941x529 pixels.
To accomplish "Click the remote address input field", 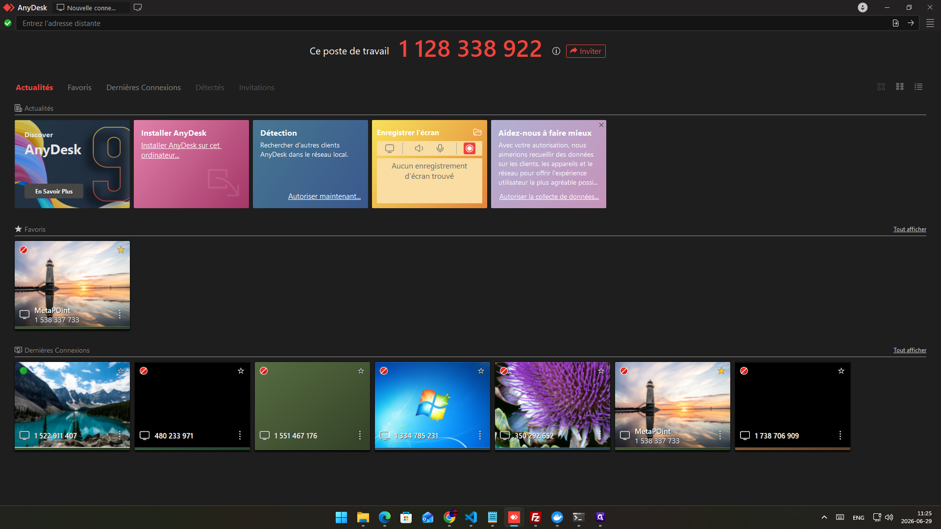I will (453, 23).
